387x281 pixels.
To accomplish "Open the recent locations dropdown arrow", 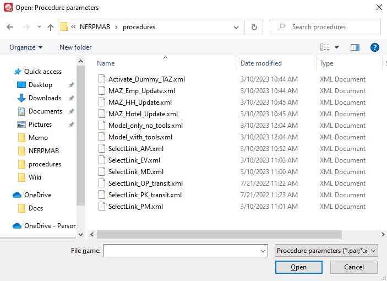I will 39,27.
